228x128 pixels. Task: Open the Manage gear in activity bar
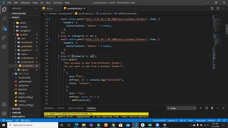(4, 113)
